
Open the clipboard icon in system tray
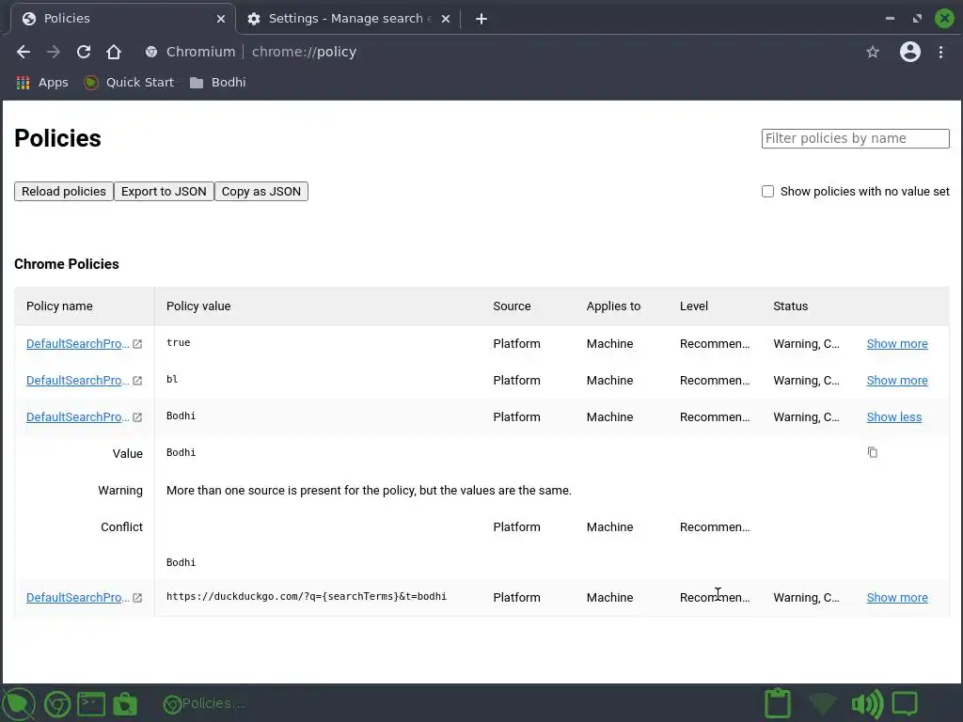click(778, 703)
